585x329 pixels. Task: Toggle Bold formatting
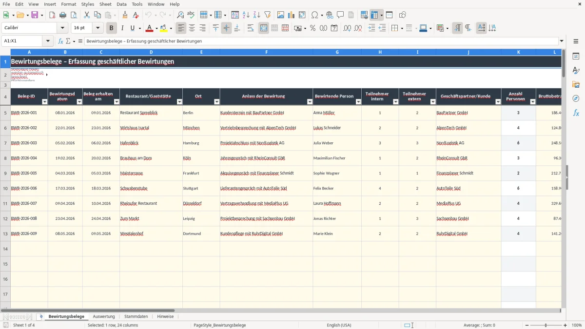tap(112, 28)
